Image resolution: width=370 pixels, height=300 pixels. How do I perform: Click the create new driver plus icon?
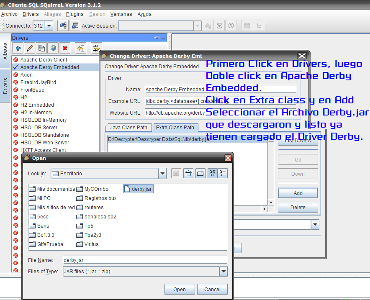[x=18, y=49]
